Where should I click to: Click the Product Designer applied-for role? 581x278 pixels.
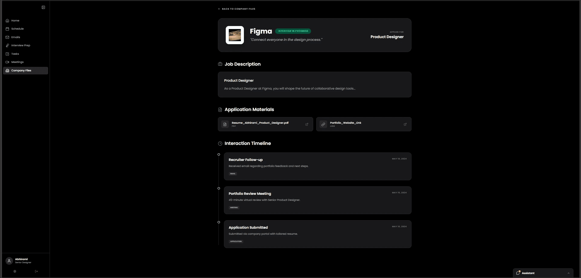[387, 37]
